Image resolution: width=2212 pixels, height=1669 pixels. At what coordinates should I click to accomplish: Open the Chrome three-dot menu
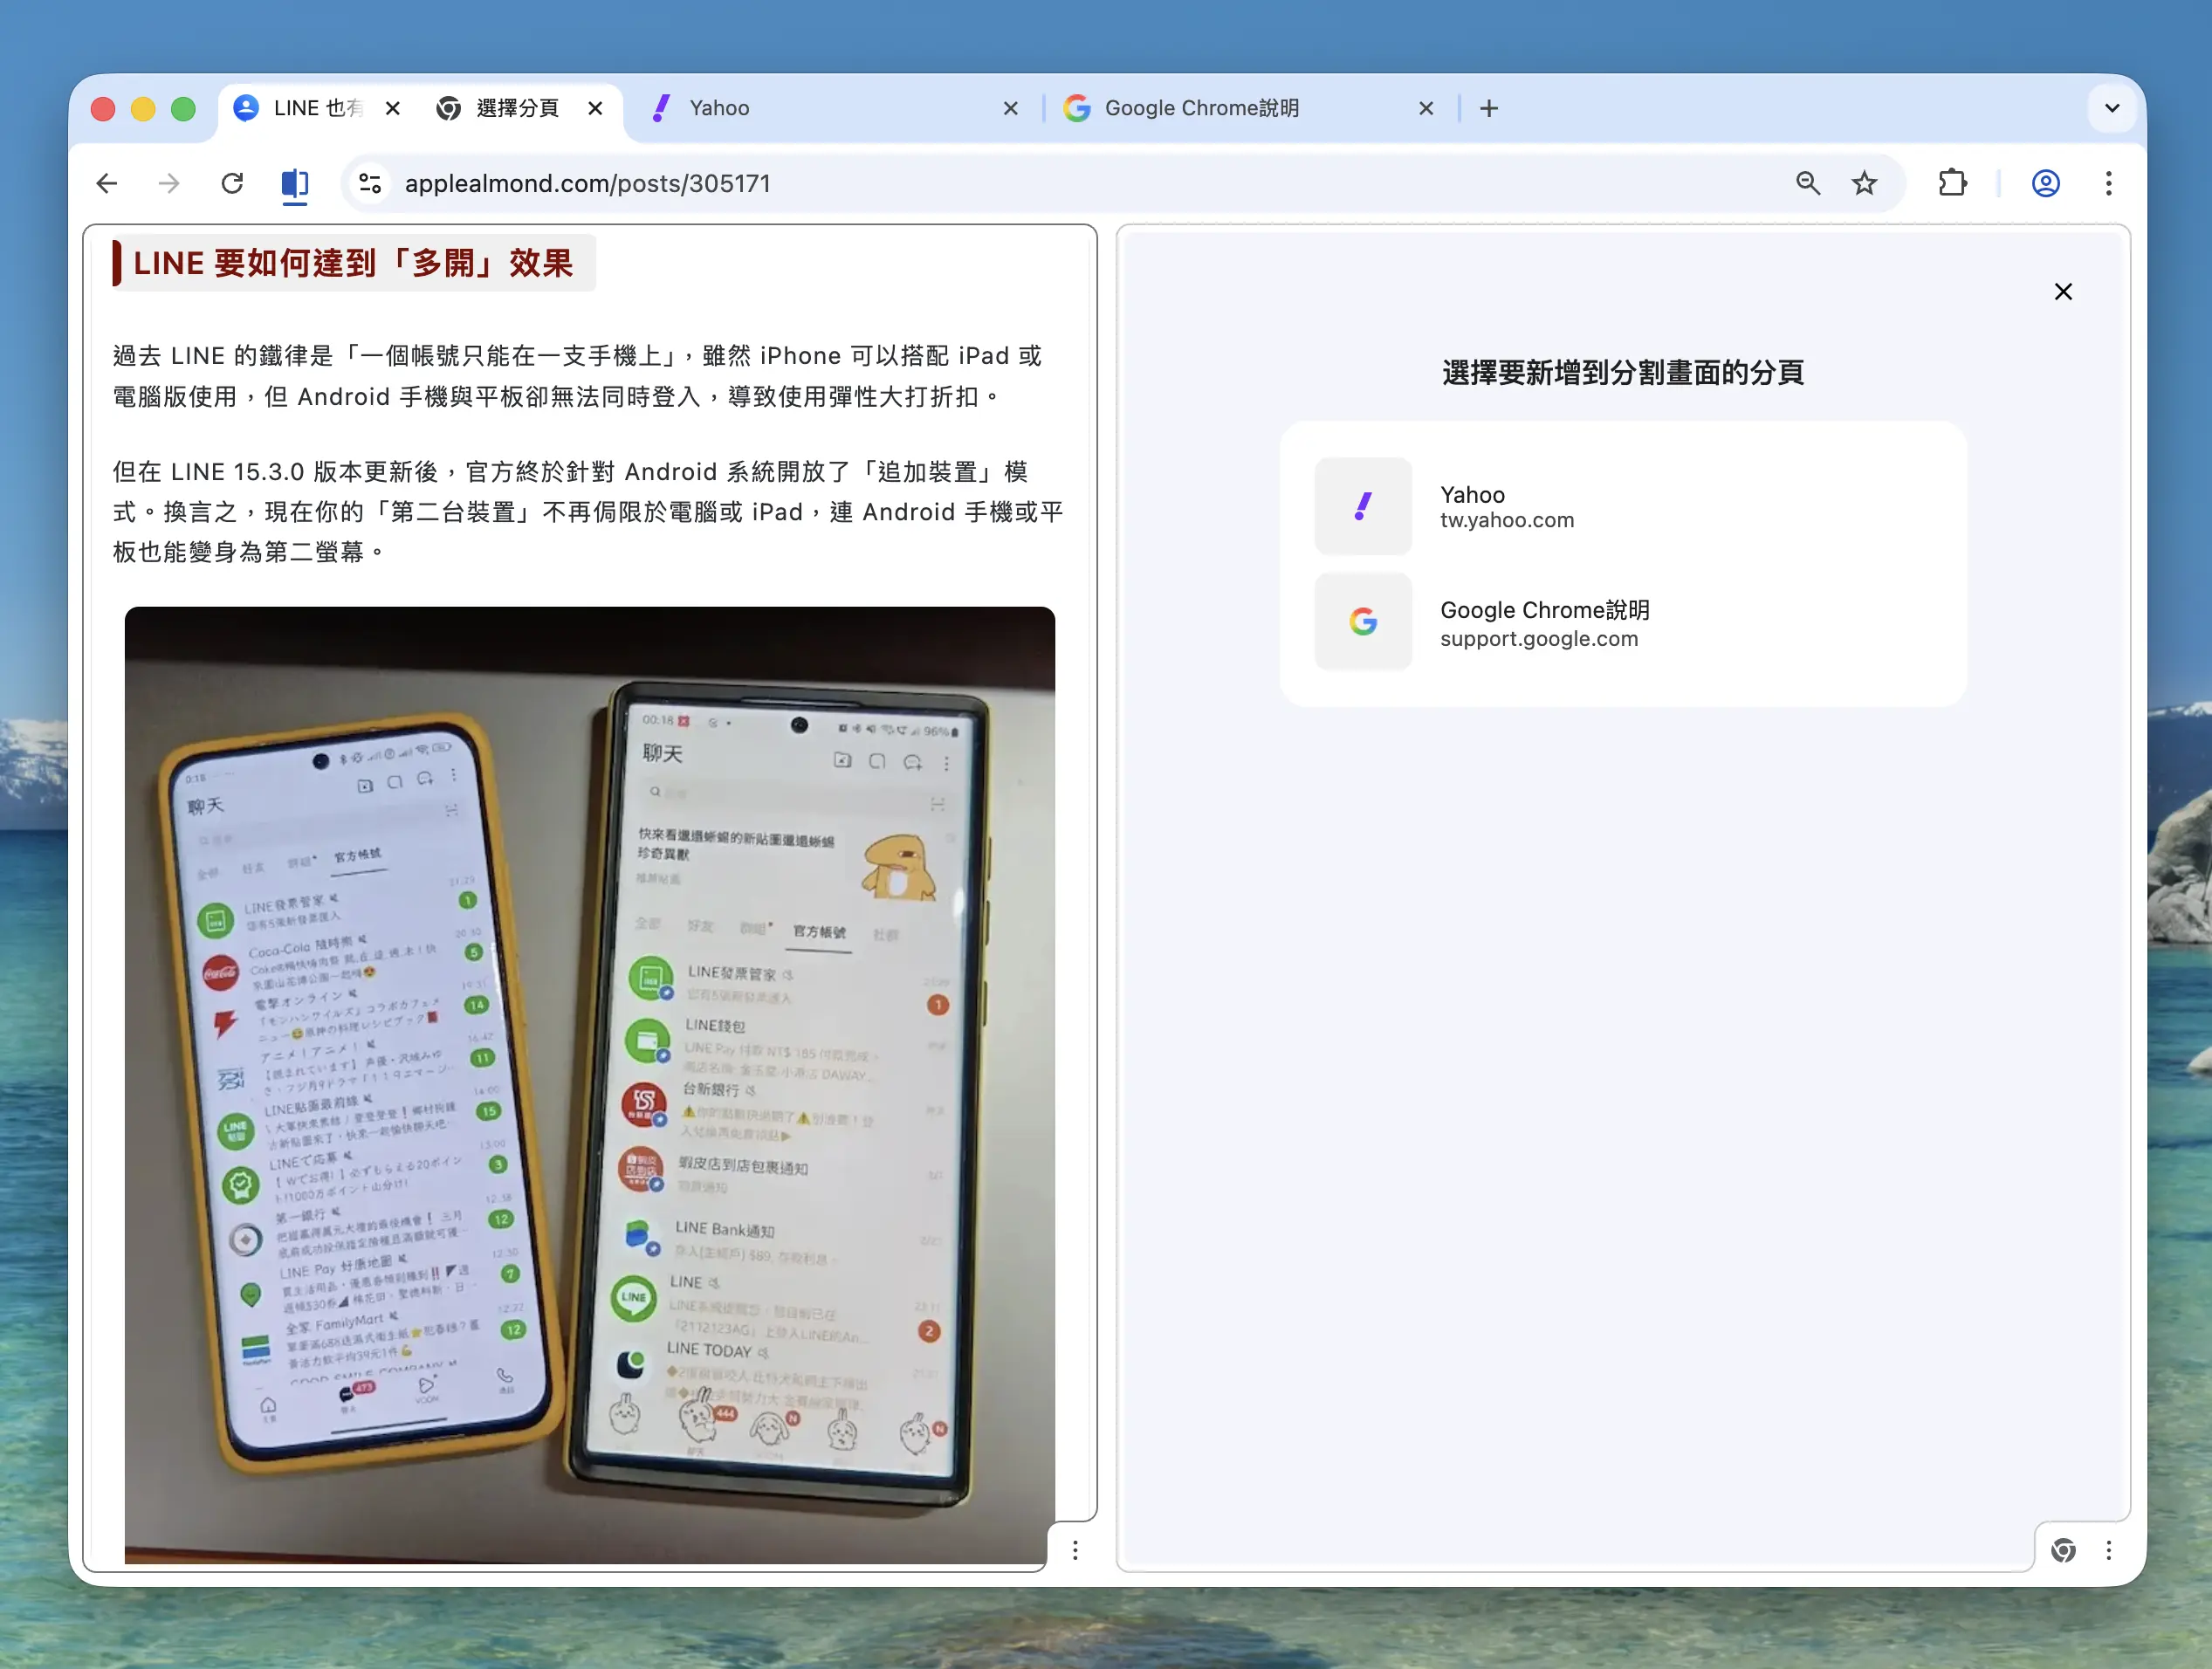2109,183
